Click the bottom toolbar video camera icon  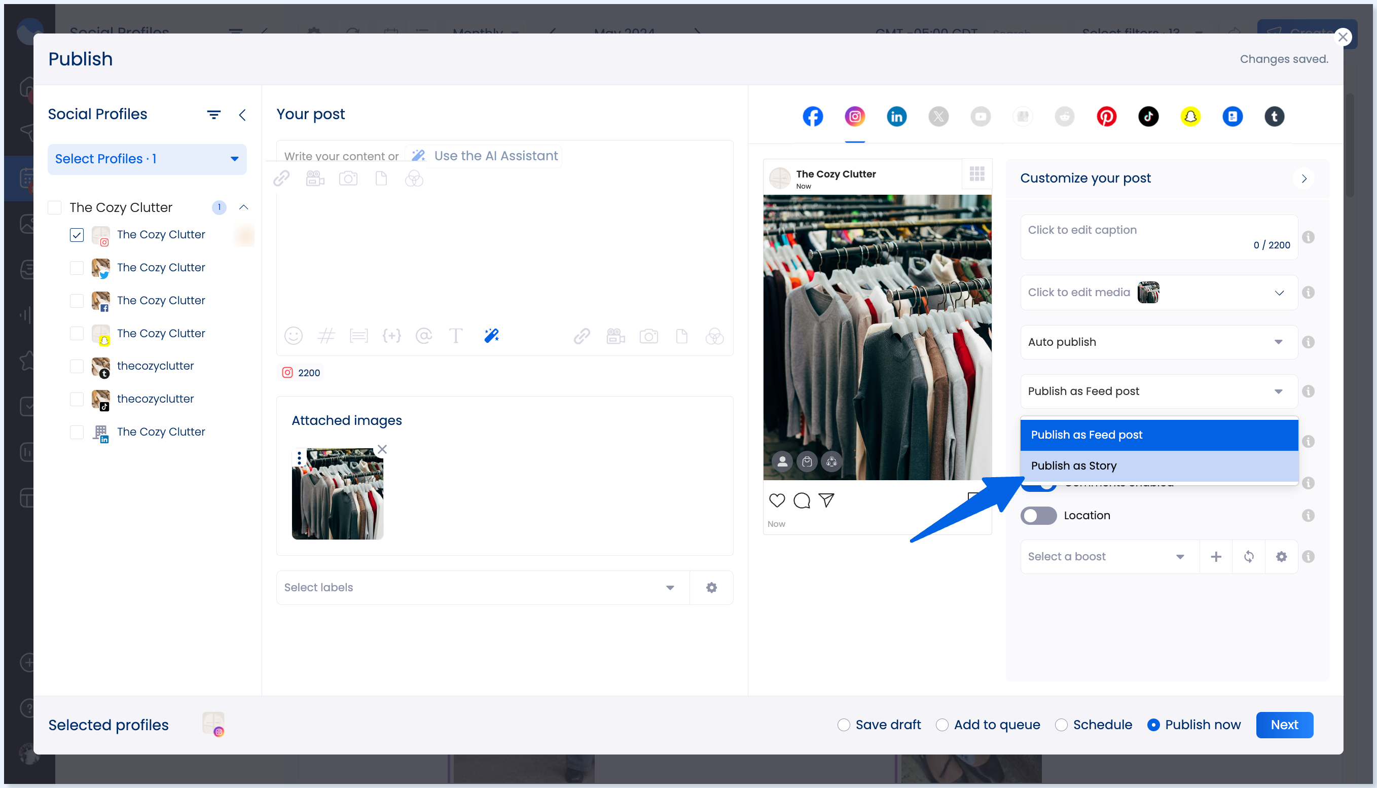(615, 337)
